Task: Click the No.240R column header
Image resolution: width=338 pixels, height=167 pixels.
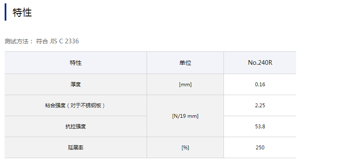Action: (x=260, y=63)
